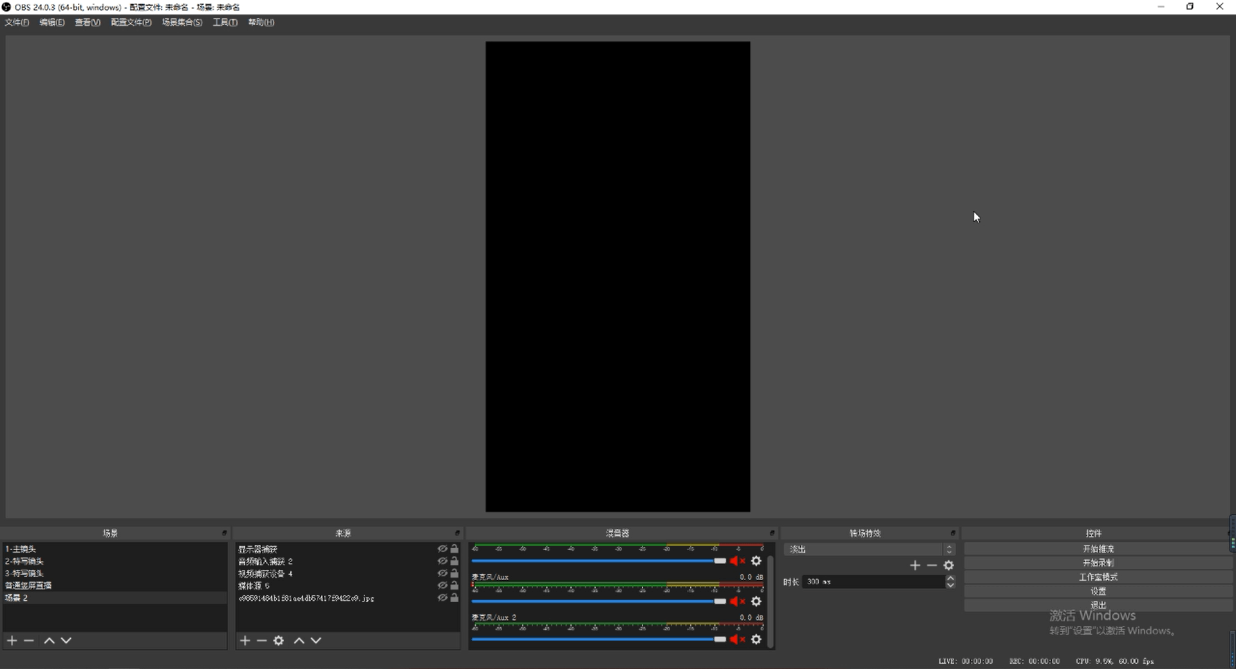Image resolution: width=1236 pixels, height=669 pixels.
Task: Undock the 混音器 panel using its float icon
Action: pos(771,533)
